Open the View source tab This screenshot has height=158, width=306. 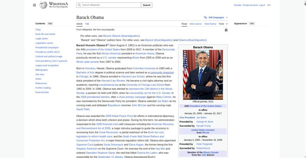195,24
